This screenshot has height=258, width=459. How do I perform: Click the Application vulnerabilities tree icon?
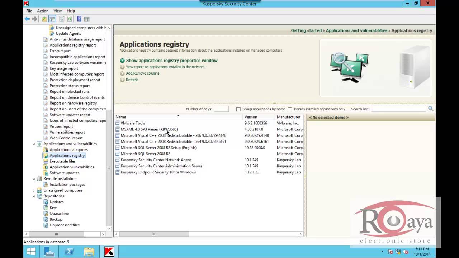click(46, 167)
